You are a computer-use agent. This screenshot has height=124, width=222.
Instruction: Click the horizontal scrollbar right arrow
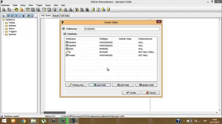(x=217, y=113)
